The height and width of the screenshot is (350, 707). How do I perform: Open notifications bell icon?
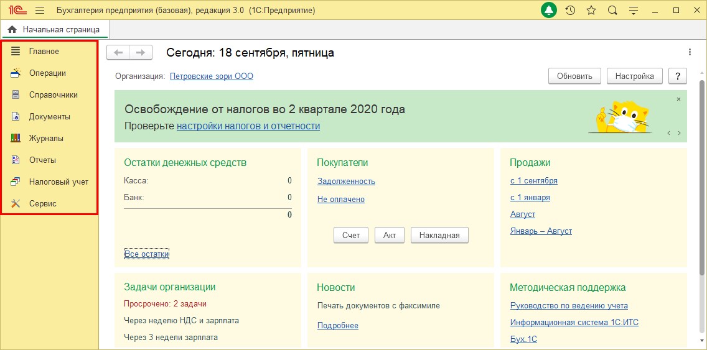pos(549,11)
